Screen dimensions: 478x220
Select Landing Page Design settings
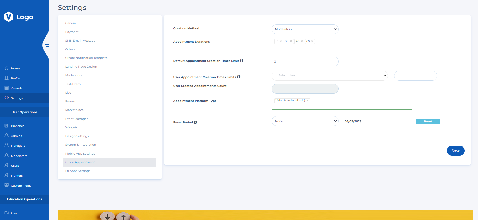coord(81,67)
